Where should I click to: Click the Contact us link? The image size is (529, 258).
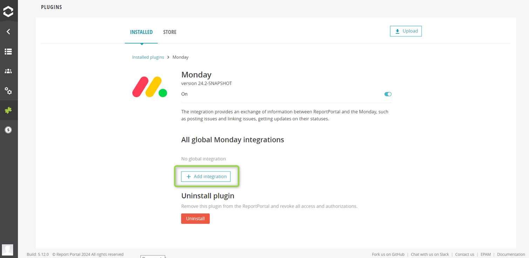[x=464, y=254]
